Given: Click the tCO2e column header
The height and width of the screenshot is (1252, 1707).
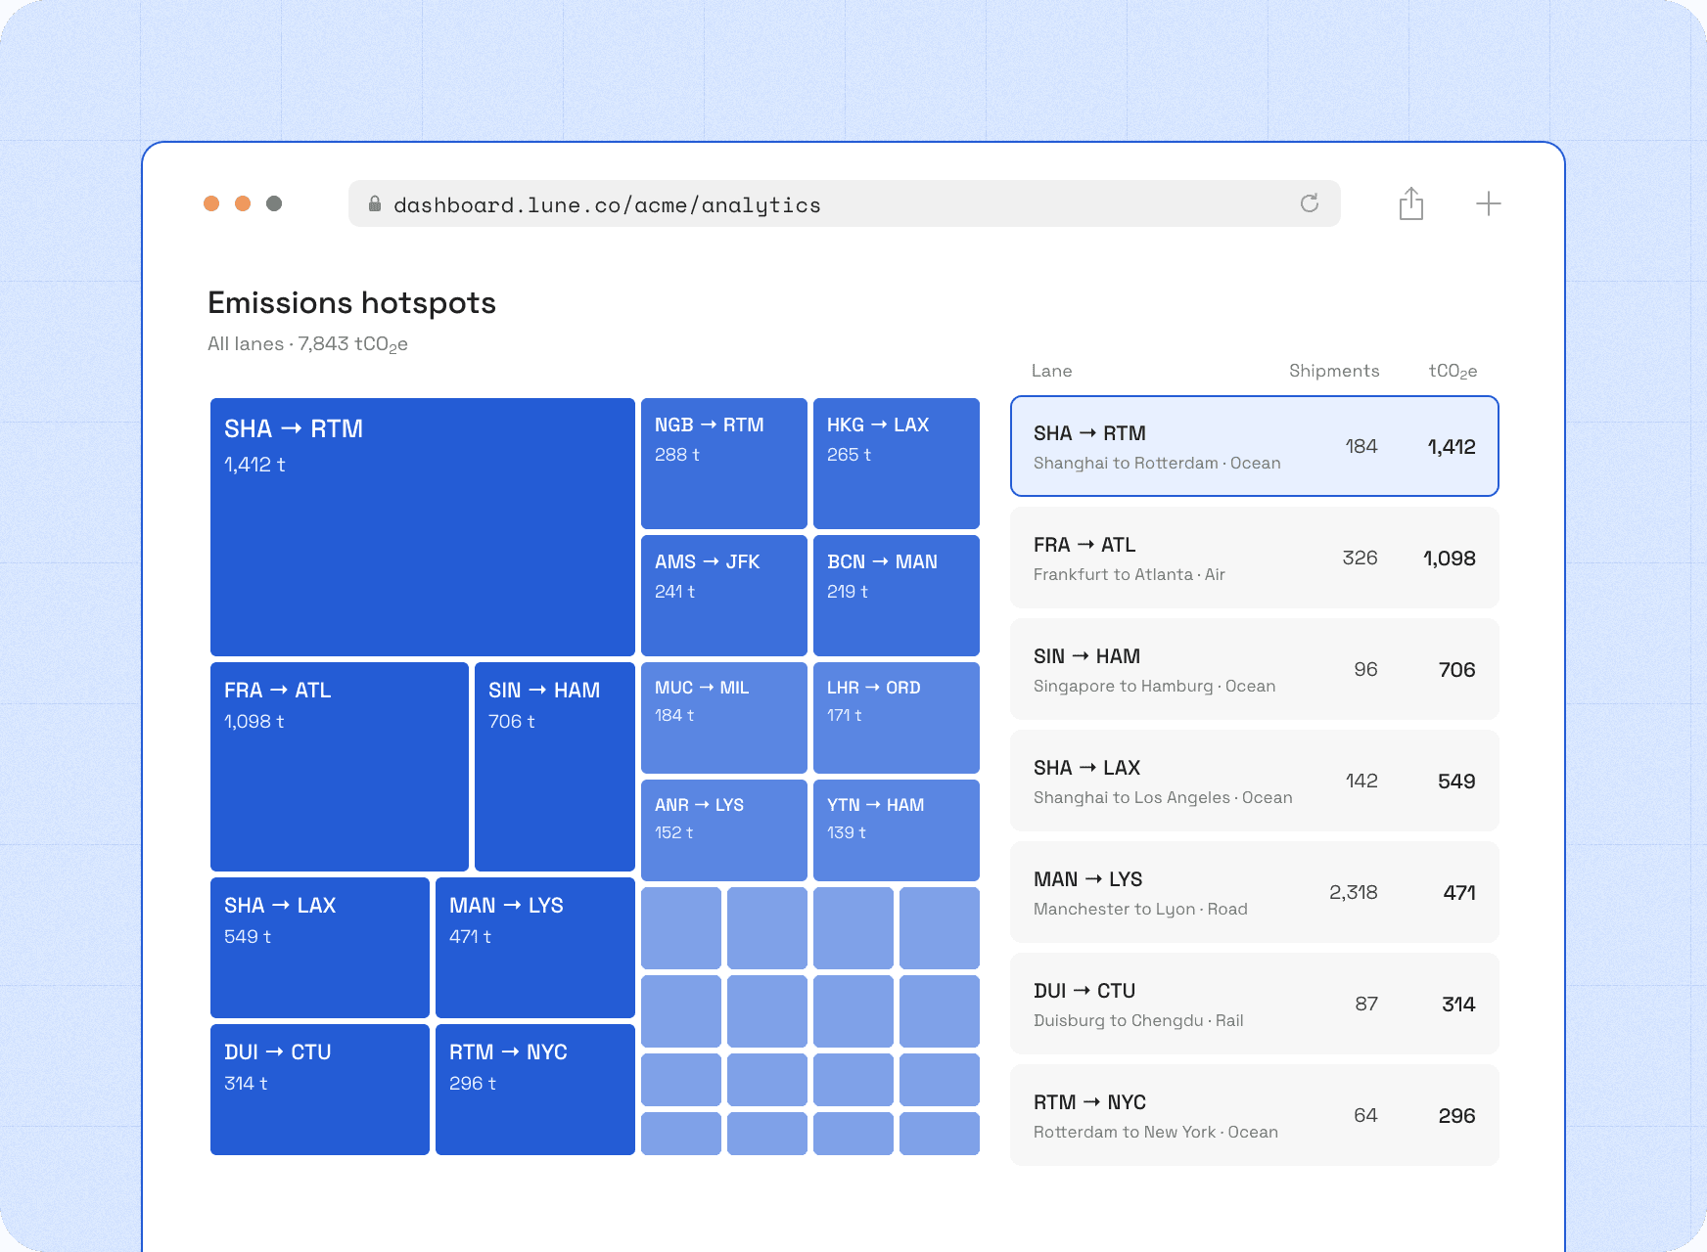Looking at the screenshot, I should click(1453, 372).
